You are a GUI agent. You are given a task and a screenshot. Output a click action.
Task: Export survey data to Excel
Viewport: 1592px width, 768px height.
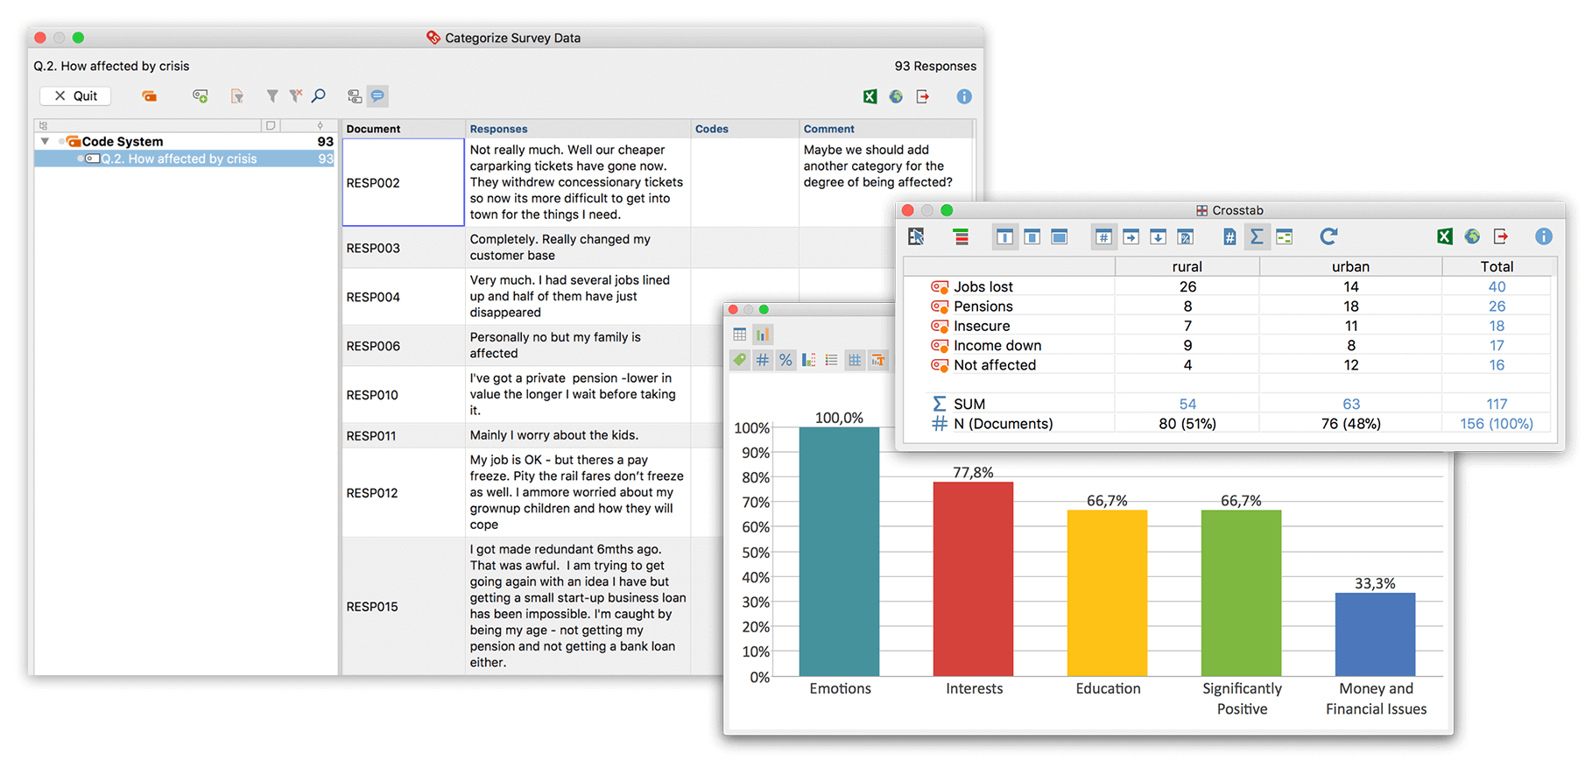(870, 97)
